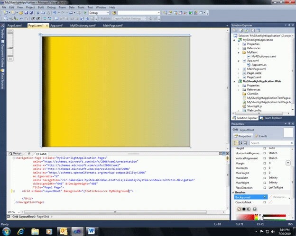The width and height of the screenshot is (296, 236).
Task: Collapse the MyResrc folder in Solution Explorer
Action: [239, 52]
